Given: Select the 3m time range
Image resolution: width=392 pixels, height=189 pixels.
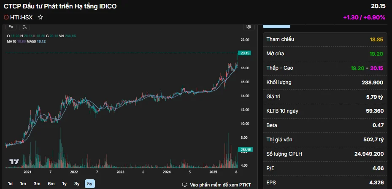Looking at the screenshot, I should (37, 184).
